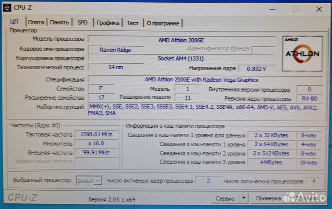Click the empty Идентификатор брэнда field
The image size is (332, 209).
click(263, 50)
